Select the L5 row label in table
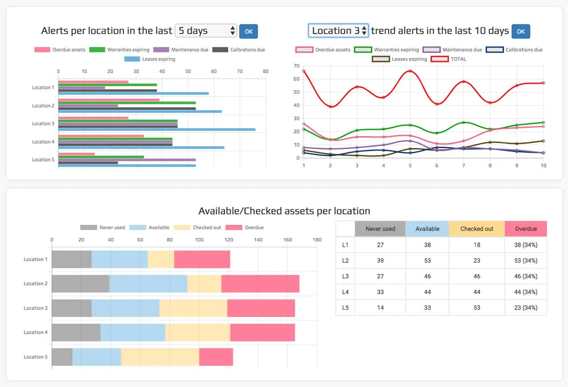Viewport: 568px width, 387px height. point(345,308)
